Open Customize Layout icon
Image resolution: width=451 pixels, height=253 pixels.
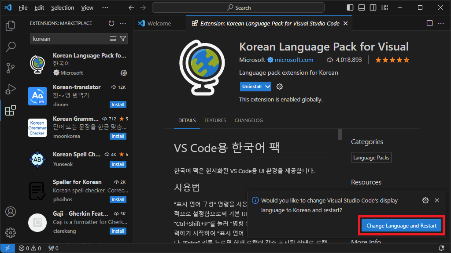(385, 8)
